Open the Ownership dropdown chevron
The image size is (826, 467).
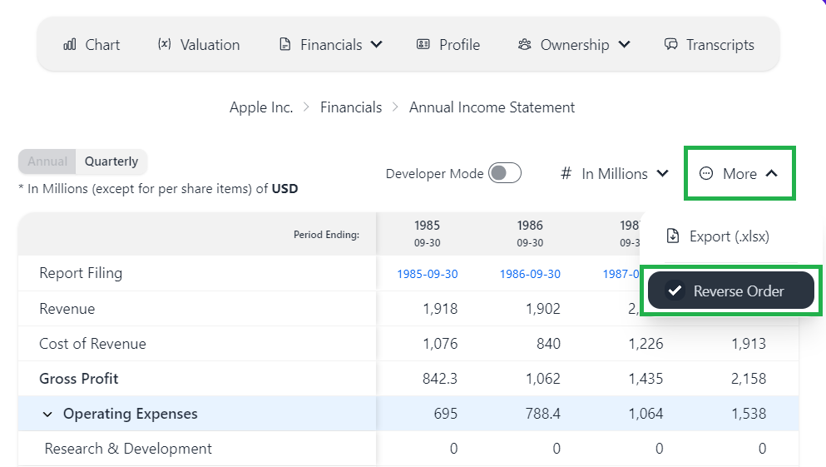tap(624, 44)
